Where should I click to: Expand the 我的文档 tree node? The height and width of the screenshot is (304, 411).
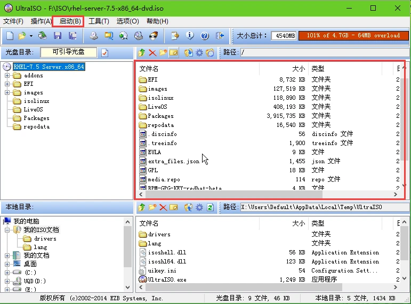[x=7, y=255]
